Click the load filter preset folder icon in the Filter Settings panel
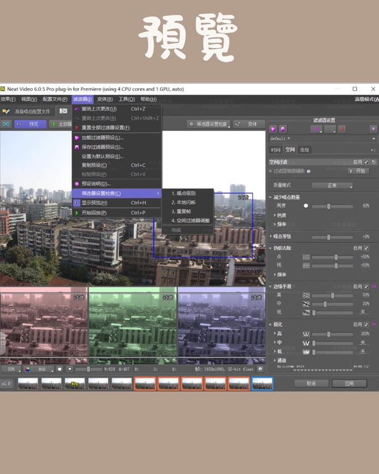 click(273, 129)
